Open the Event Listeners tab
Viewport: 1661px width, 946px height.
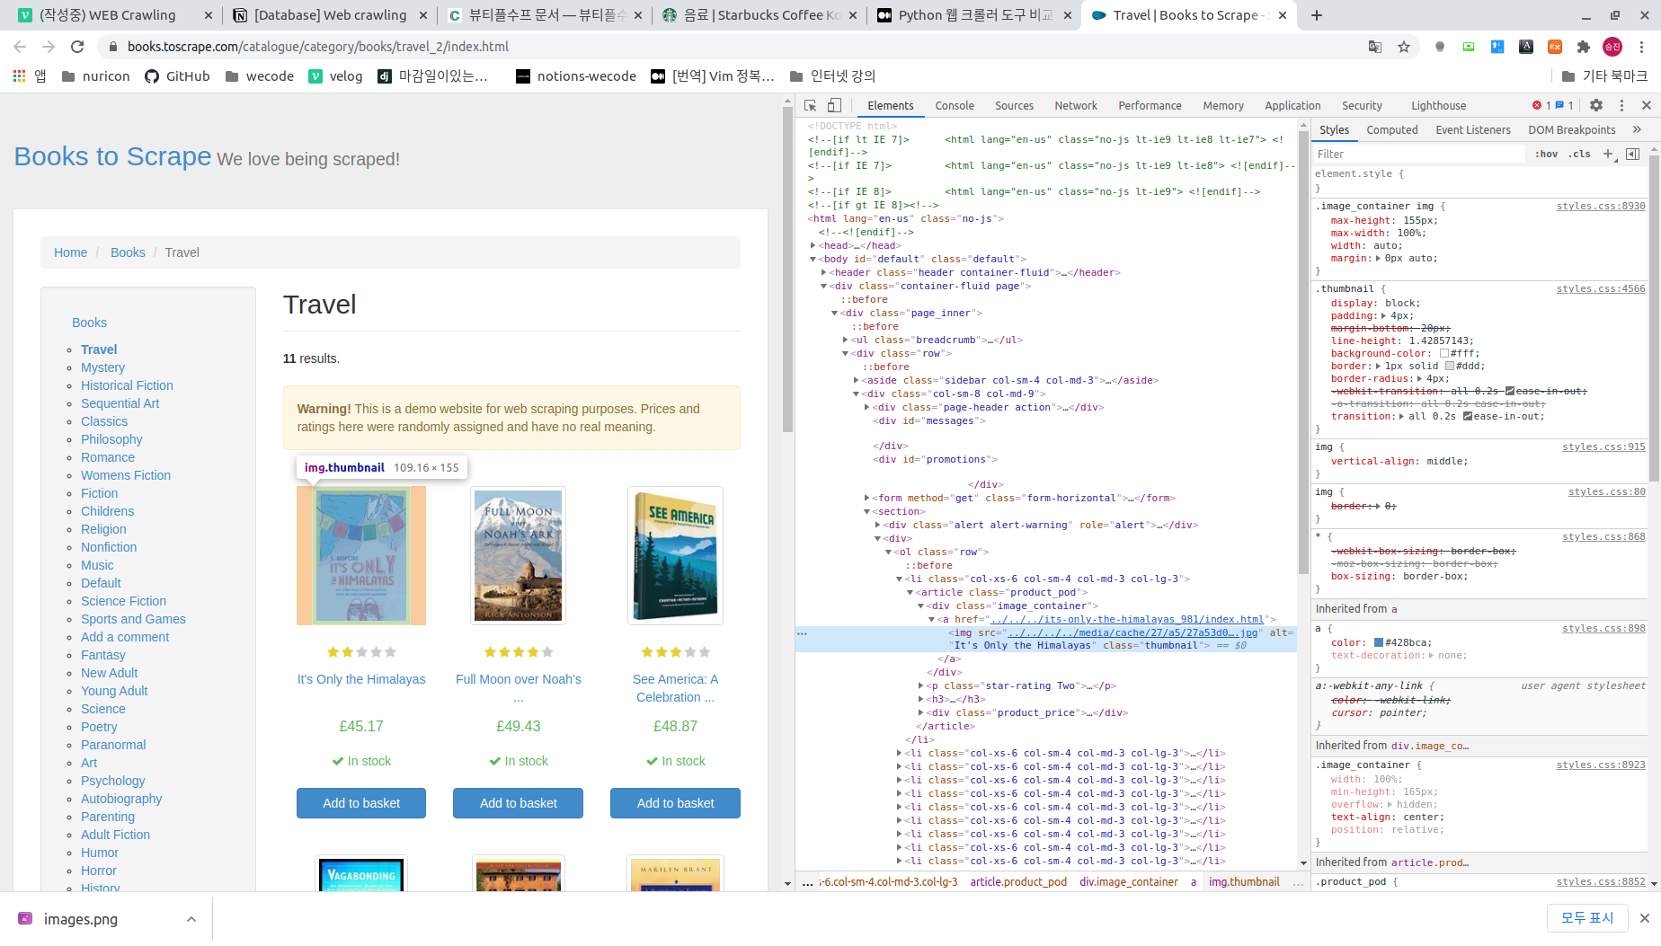1473,129
